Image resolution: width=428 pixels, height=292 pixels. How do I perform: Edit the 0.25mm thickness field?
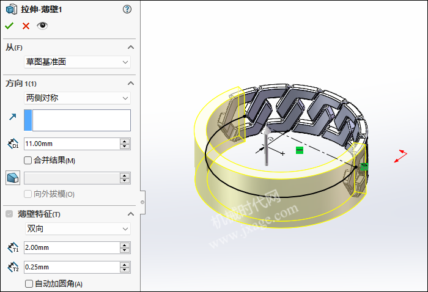coord(72,267)
